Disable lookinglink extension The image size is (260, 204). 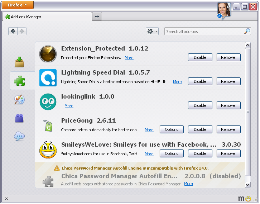point(200,105)
